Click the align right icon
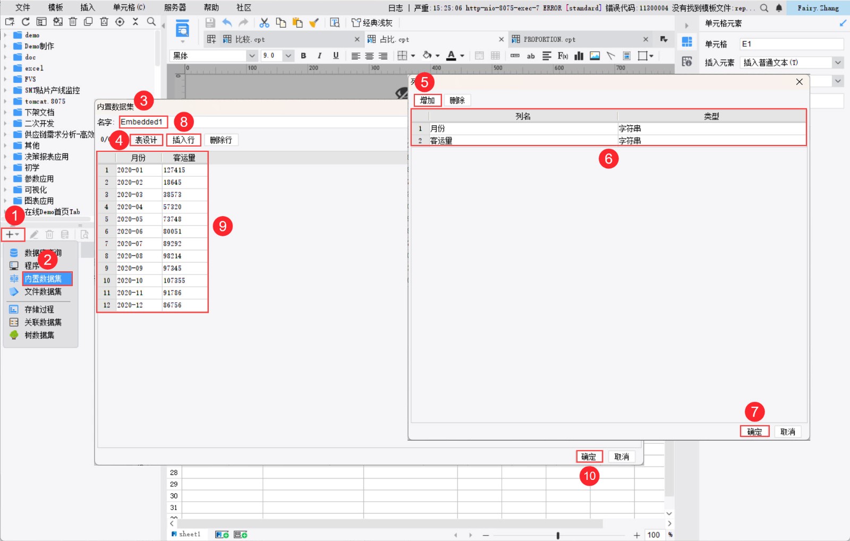Image resolution: width=850 pixels, height=541 pixels. coord(383,56)
